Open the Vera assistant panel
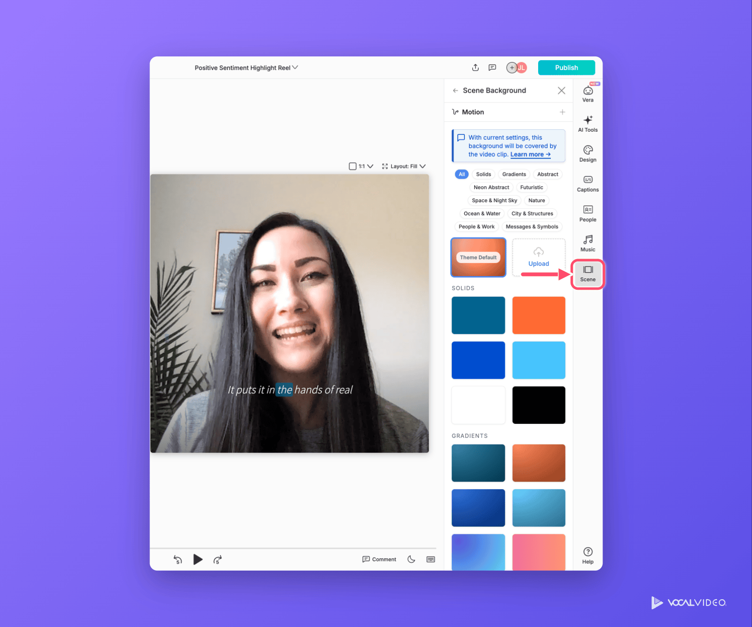Image resolution: width=752 pixels, height=627 pixels. [588, 93]
